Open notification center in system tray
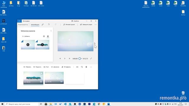 186,104
